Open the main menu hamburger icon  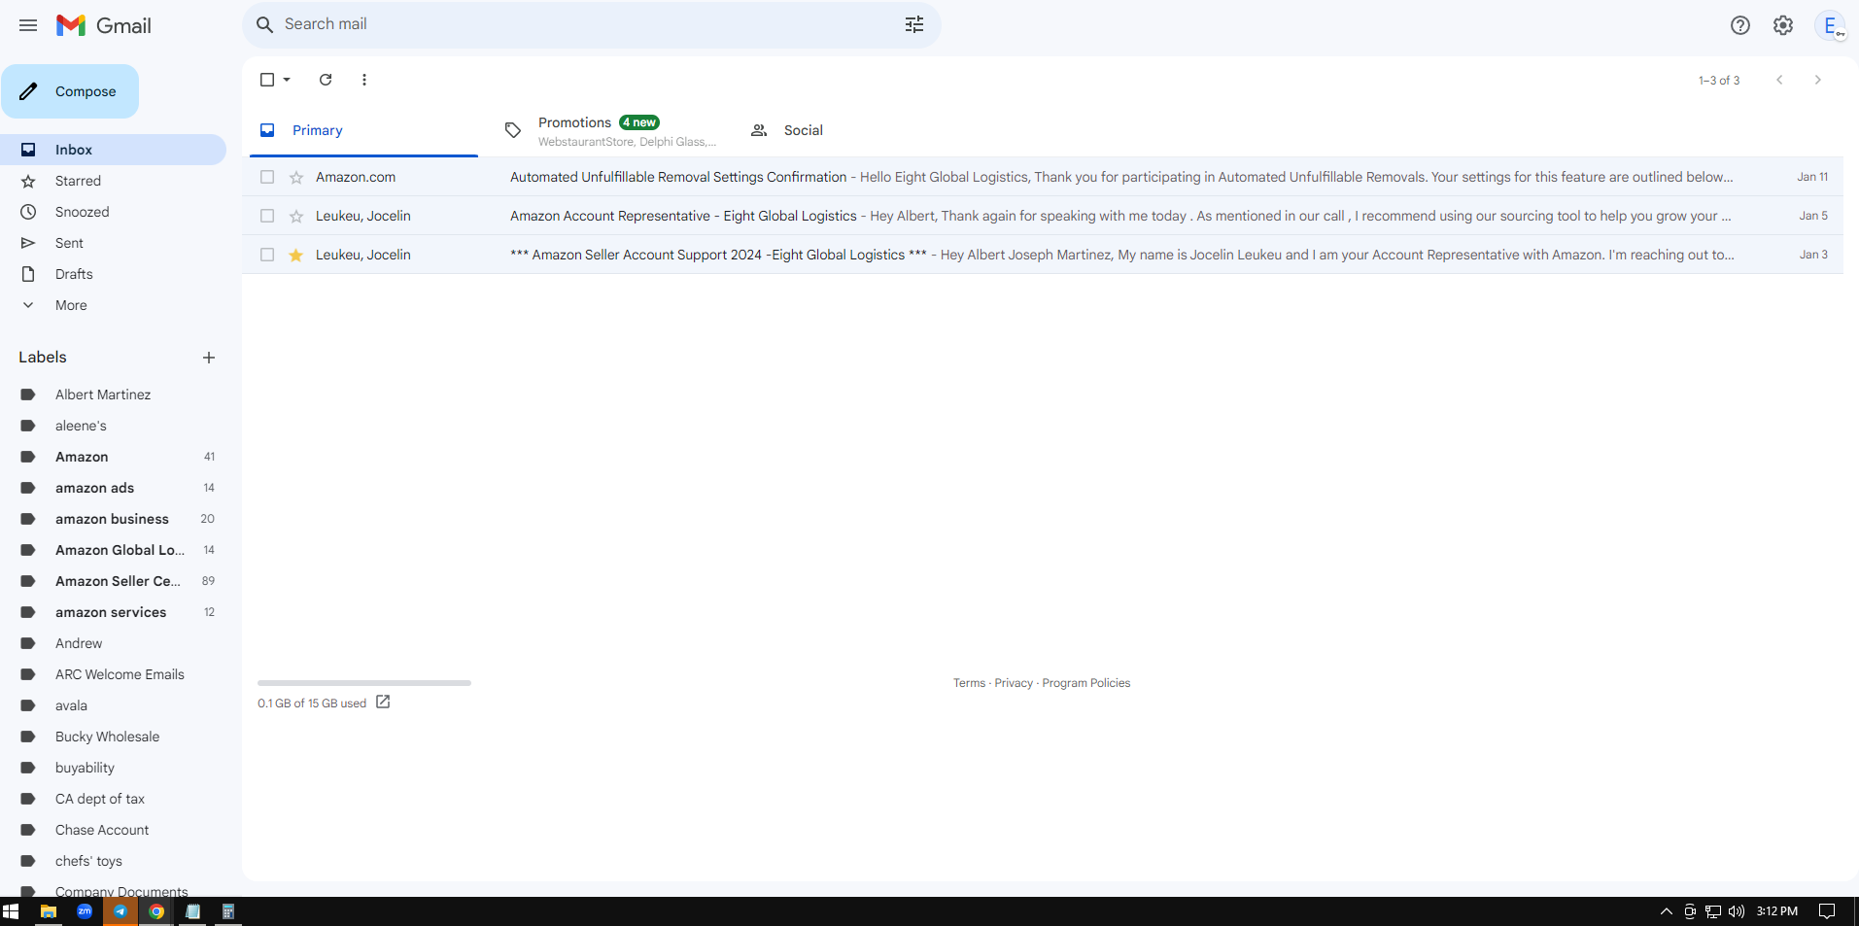(28, 25)
